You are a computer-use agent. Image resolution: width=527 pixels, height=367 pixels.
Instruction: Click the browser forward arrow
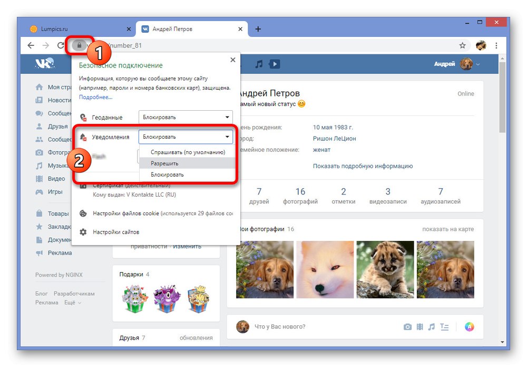pos(46,45)
